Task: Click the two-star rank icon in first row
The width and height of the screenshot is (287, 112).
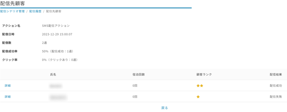Action: point(200,86)
